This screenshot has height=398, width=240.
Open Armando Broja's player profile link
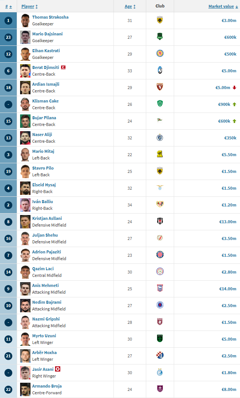(47, 386)
